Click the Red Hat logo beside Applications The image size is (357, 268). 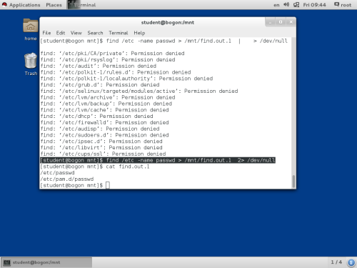tap(4, 4)
